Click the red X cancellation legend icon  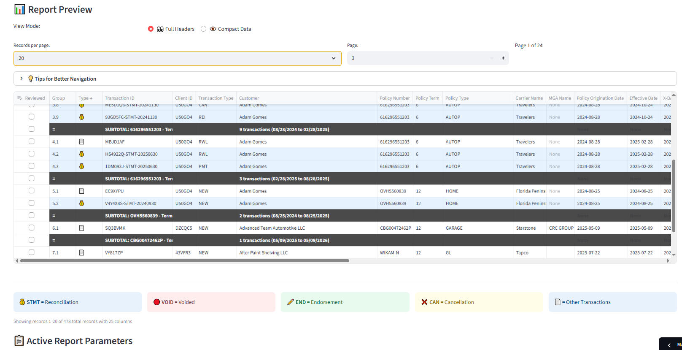point(424,302)
